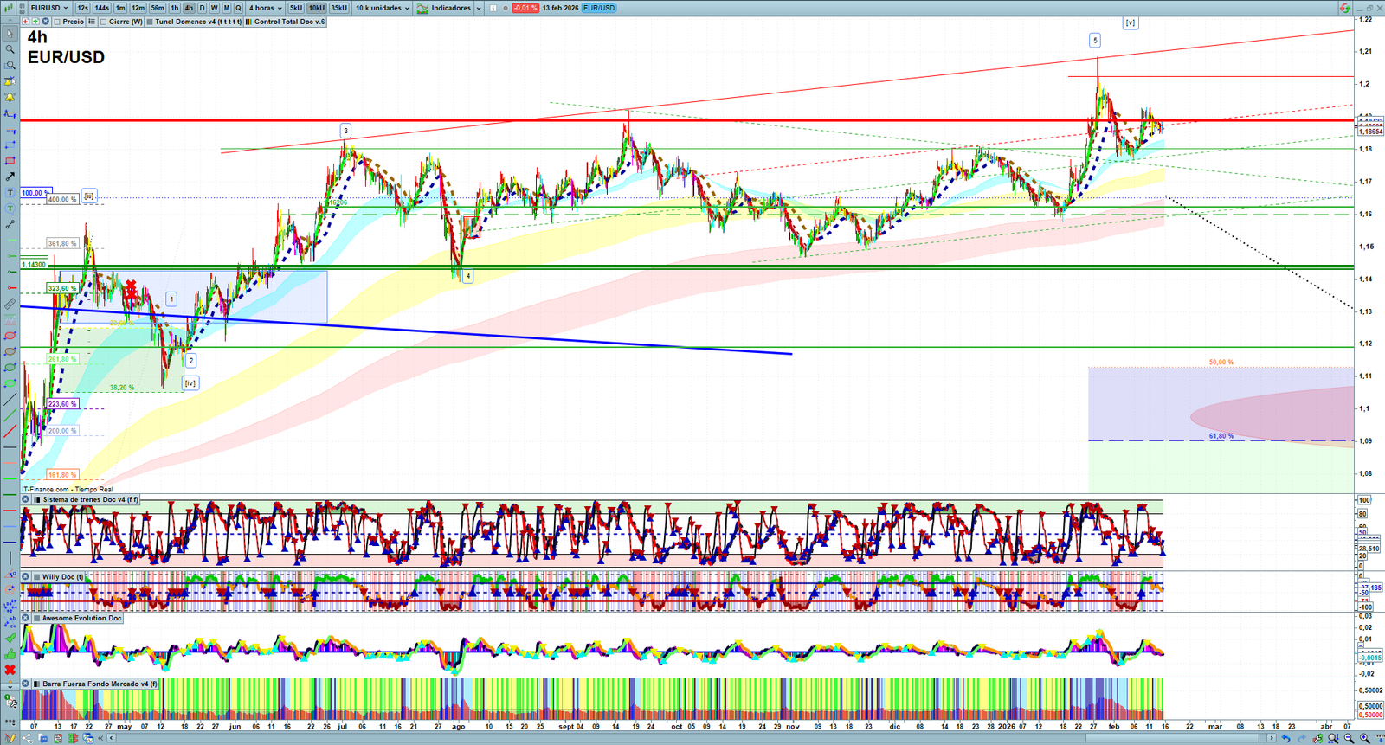
Task: Select the red diagonal line tool
Action: (x=10, y=431)
